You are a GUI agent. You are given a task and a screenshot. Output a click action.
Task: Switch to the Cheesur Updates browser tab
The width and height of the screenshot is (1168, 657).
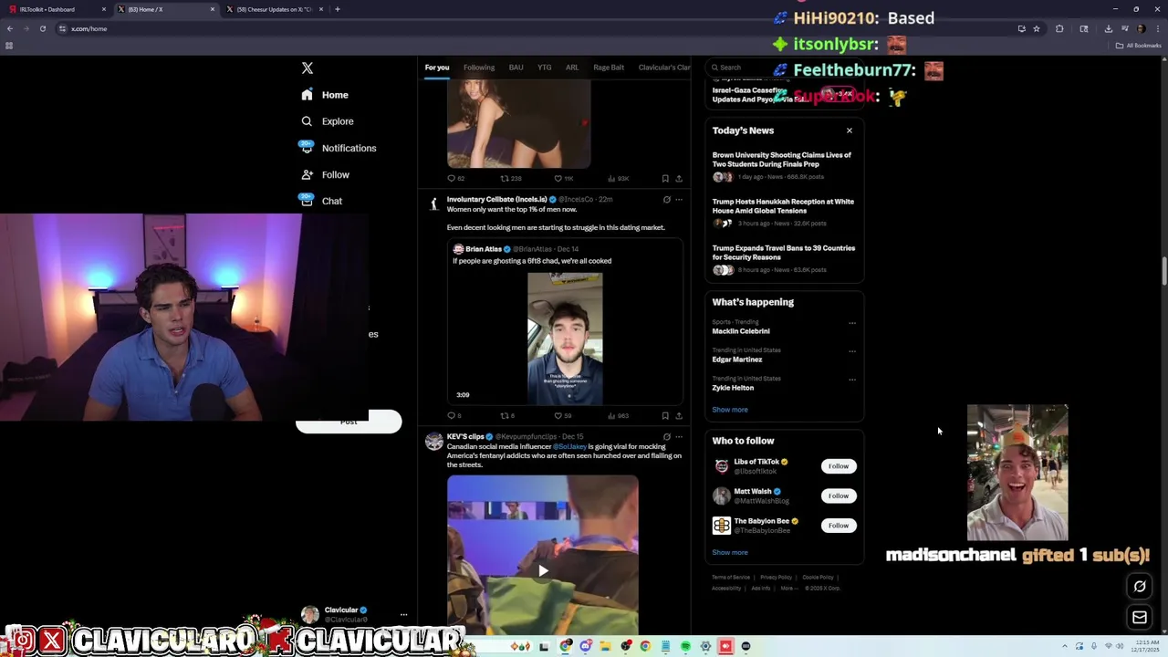(274, 9)
